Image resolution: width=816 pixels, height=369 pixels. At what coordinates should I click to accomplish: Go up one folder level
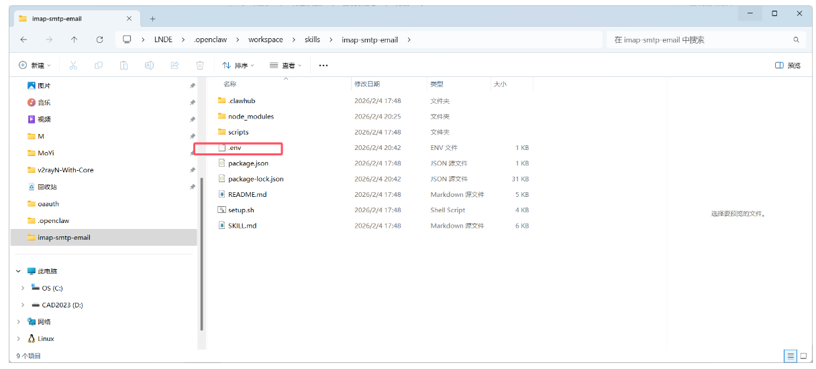click(74, 40)
